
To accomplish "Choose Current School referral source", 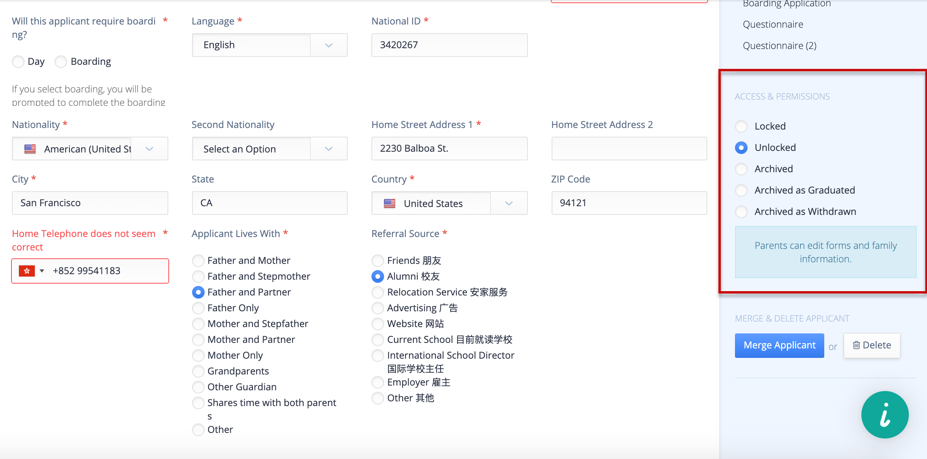I will coord(378,340).
